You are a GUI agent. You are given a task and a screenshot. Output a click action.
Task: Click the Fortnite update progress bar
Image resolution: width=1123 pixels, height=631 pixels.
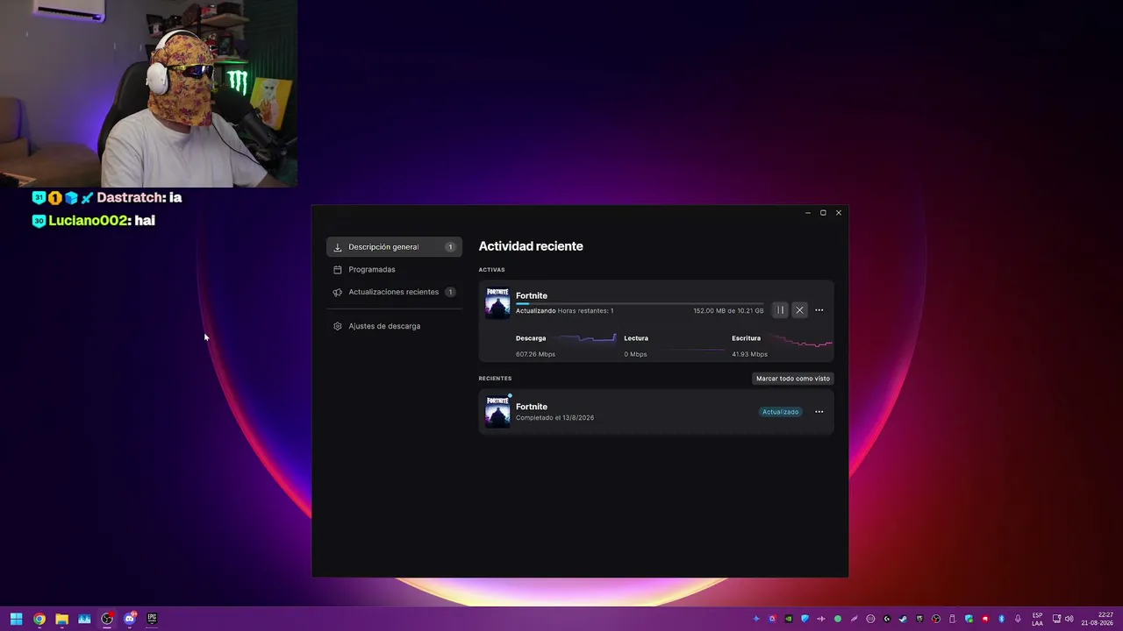(640, 303)
